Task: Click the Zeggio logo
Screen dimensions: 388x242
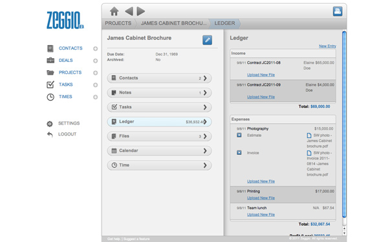Action: [x=65, y=20]
